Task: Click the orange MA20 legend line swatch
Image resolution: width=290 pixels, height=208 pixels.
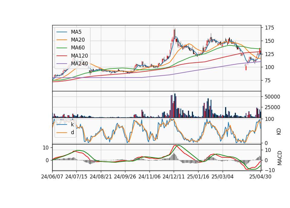Action: 62,40
